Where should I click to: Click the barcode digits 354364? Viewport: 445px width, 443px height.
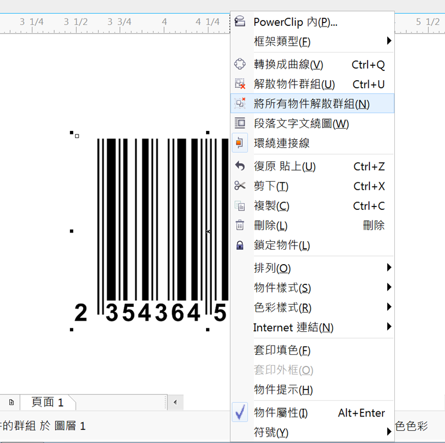153,313
